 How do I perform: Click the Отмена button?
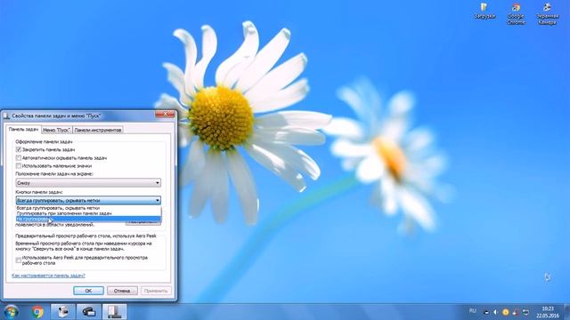click(122, 291)
